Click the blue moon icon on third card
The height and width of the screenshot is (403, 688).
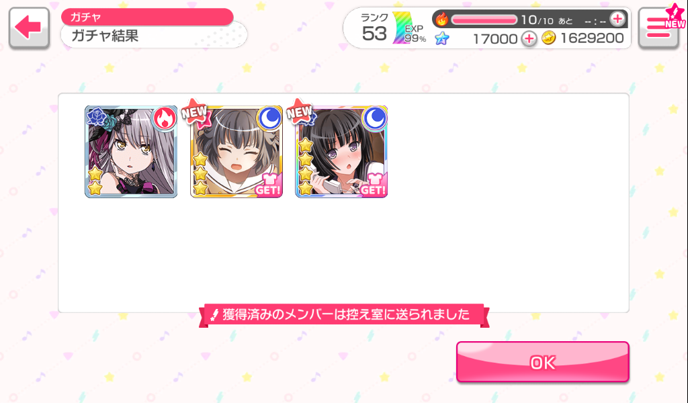click(375, 118)
